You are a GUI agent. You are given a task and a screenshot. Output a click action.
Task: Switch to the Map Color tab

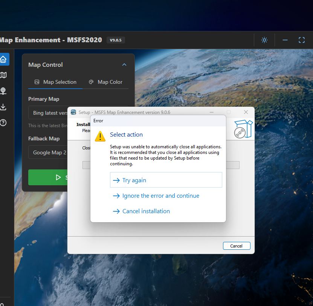[105, 82]
